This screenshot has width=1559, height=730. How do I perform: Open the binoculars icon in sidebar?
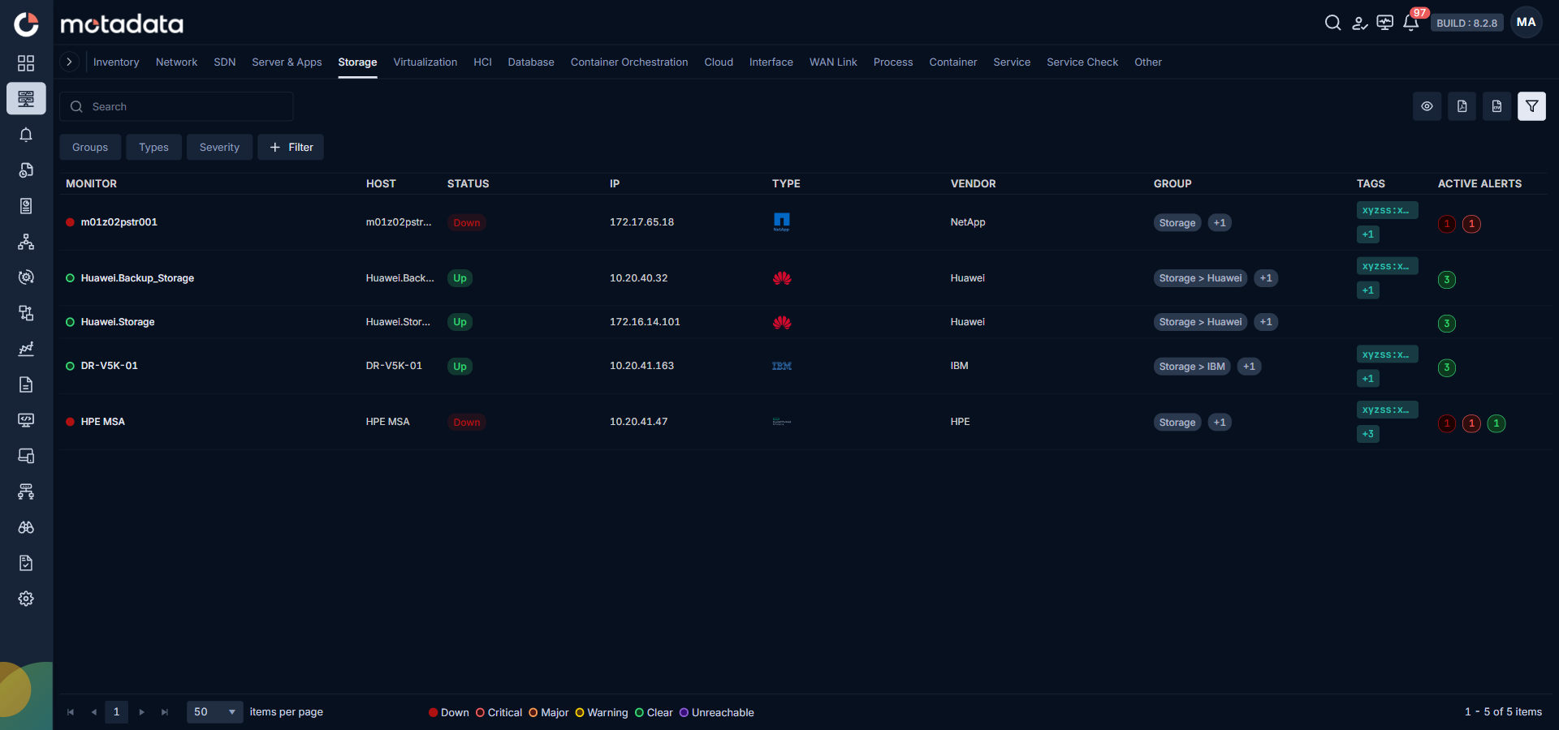[26, 527]
